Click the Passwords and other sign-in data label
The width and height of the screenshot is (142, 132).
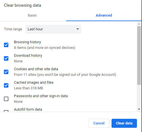pyautogui.click(x=41, y=96)
